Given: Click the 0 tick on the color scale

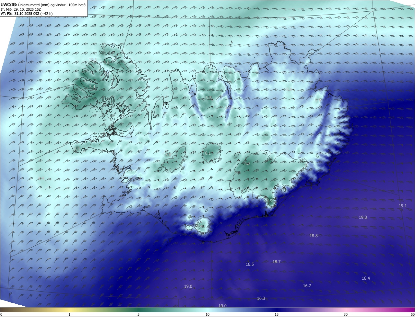Looking at the screenshot, I should coord(1,314).
